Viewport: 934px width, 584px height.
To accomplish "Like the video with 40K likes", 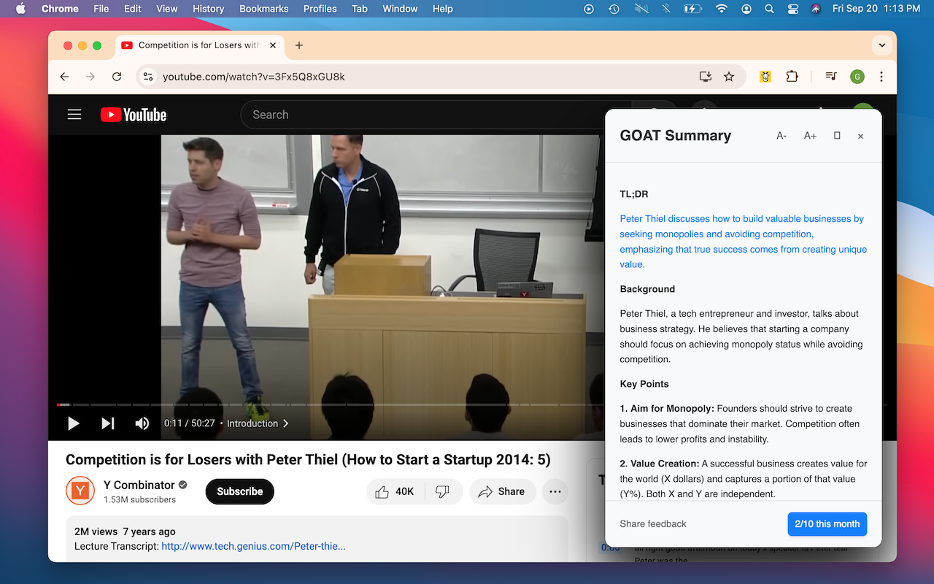I will [394, 492].
